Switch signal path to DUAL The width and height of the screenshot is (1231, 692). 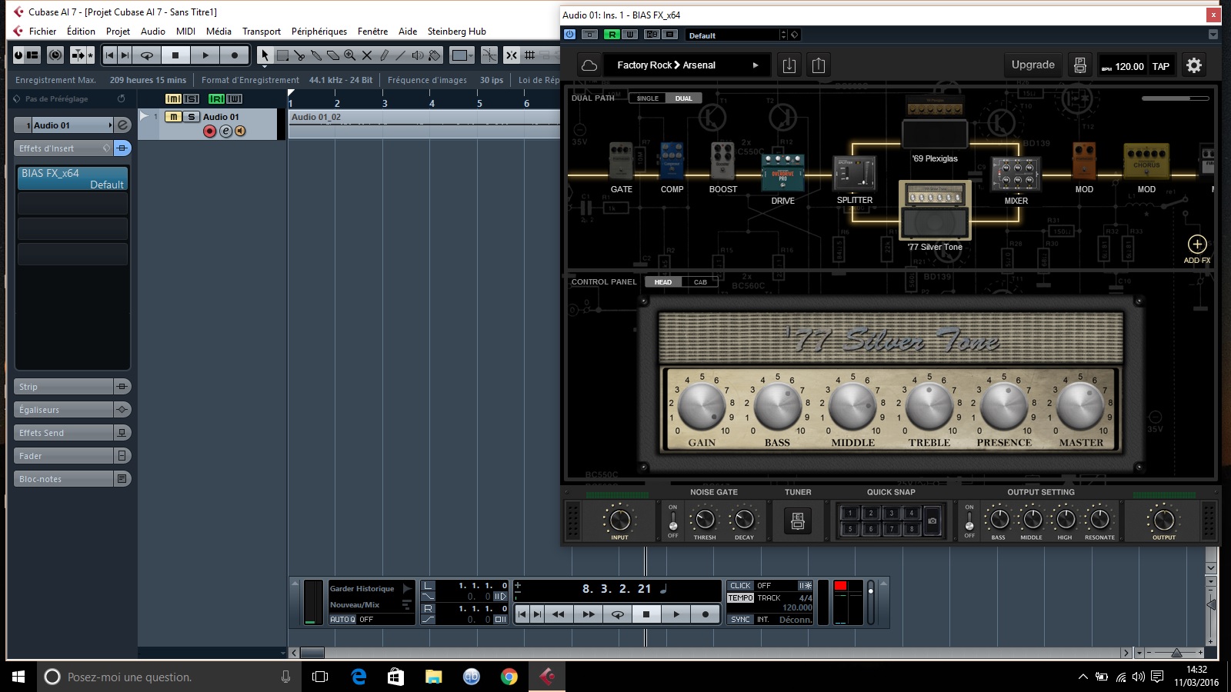[684, 98]
